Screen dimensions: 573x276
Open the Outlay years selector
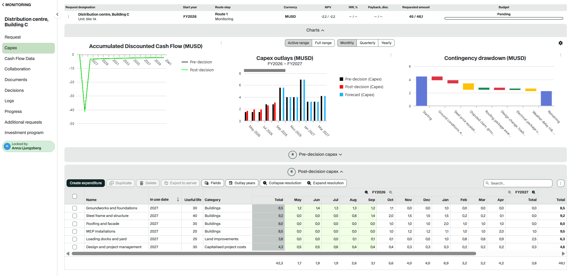pos(242,183)
